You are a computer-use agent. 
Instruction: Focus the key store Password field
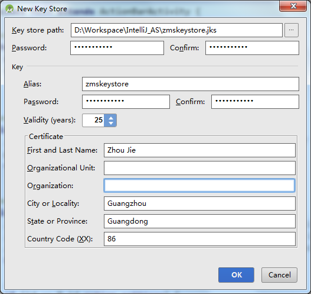[117, 48]
